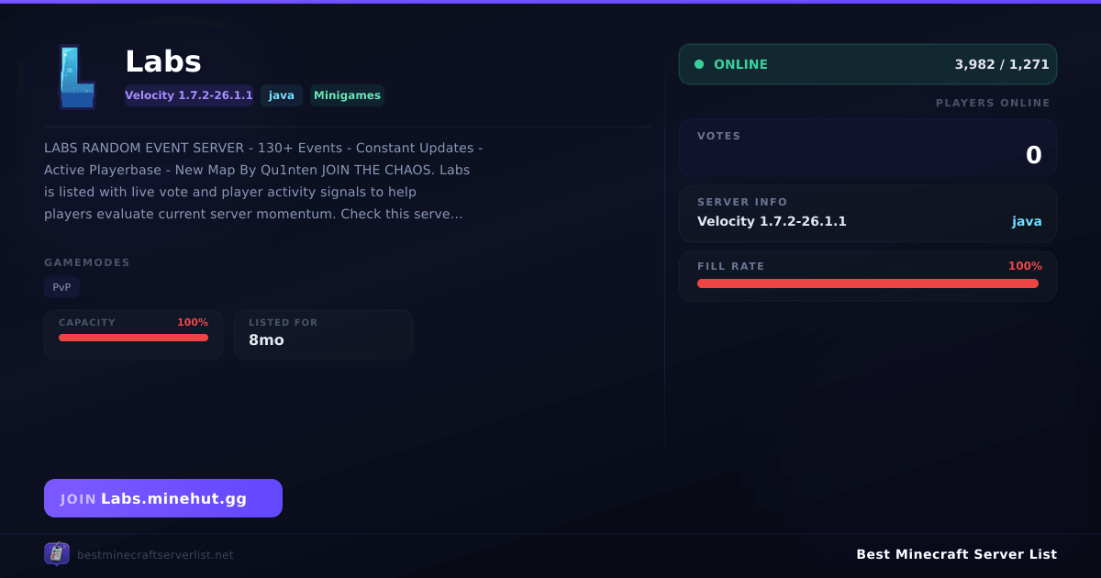Viewport: 1101px width, 578px height.
Task: Click the green online status dot
Action: pyautogui.click(x=699, y=64)
